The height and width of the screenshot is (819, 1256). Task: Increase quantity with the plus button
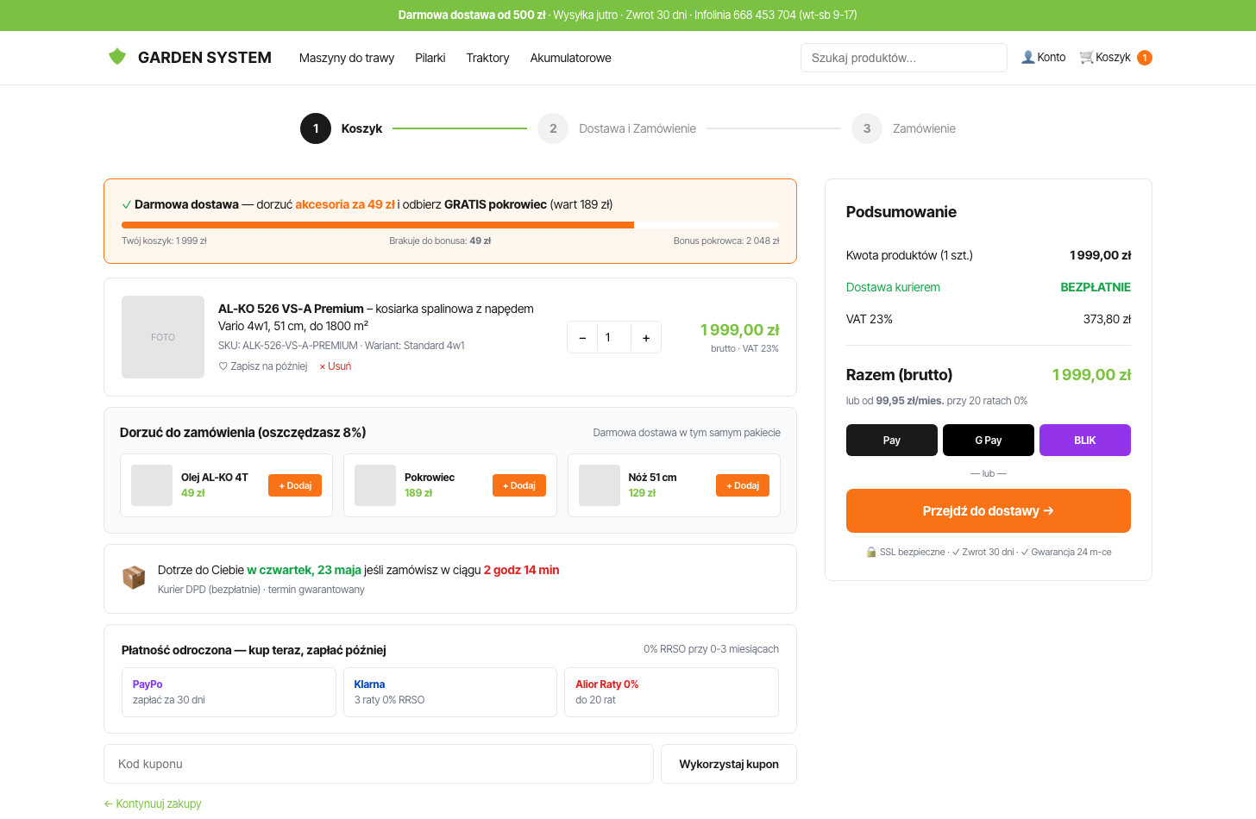point(646,338)
